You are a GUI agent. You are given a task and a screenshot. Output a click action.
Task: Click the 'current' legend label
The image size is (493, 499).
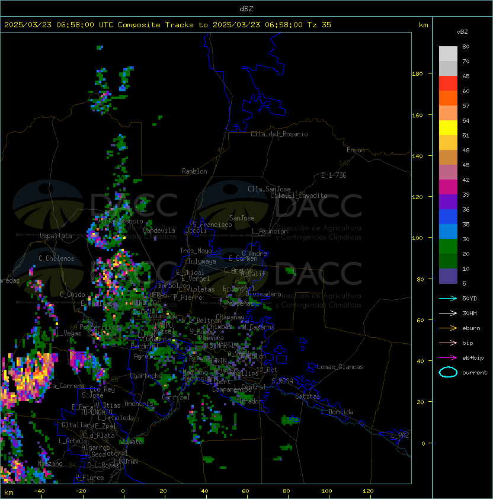coord(475,373)
